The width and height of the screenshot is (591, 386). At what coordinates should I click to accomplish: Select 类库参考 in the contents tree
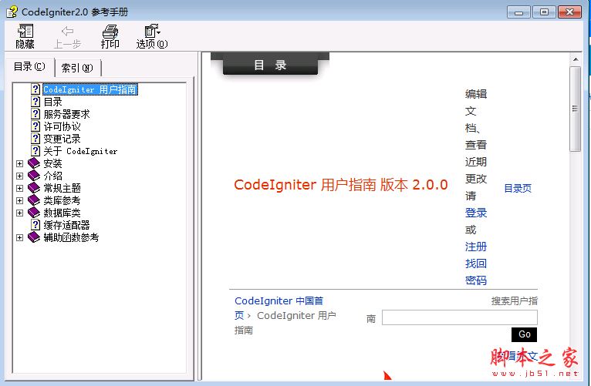(62, 200)
